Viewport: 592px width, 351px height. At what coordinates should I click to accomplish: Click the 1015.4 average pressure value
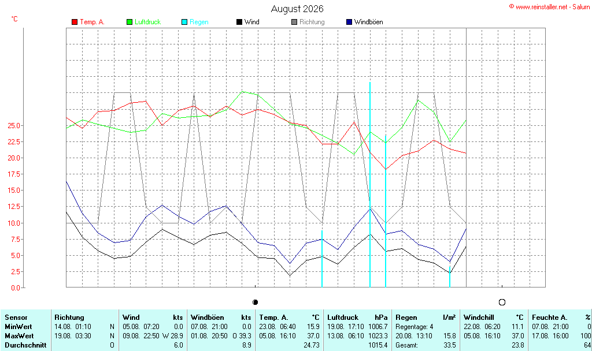coord(378,345)
